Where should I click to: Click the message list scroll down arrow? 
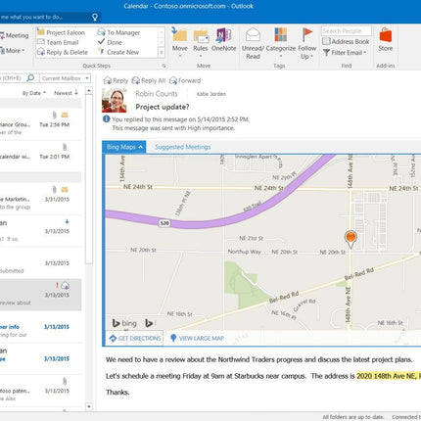point(89,406)
